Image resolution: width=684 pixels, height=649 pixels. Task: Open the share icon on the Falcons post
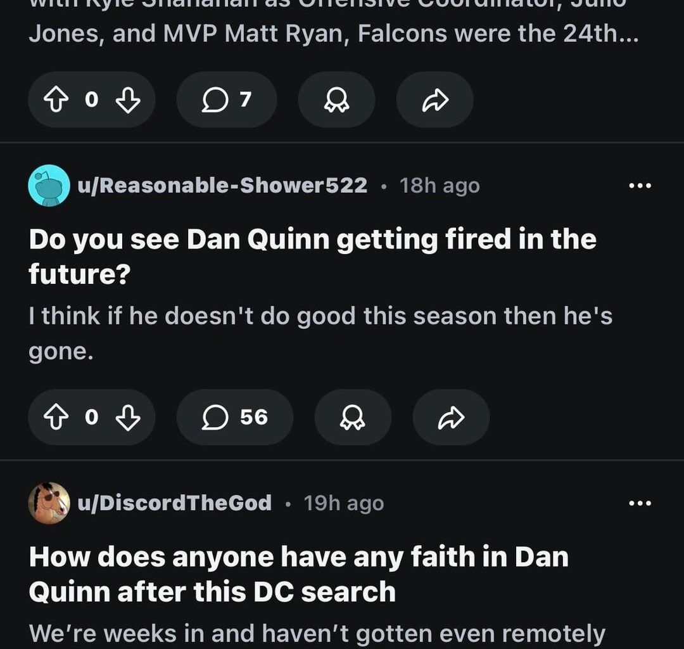[434, 100]
